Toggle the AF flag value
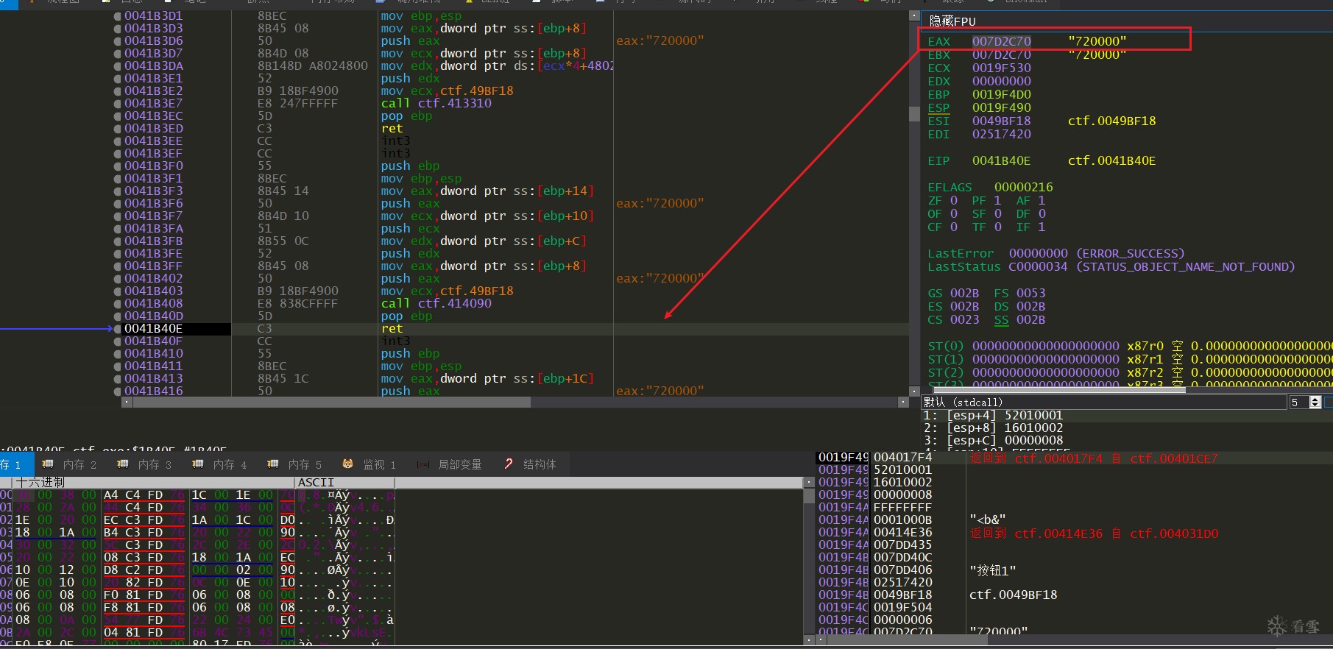 click(1042, 200)
